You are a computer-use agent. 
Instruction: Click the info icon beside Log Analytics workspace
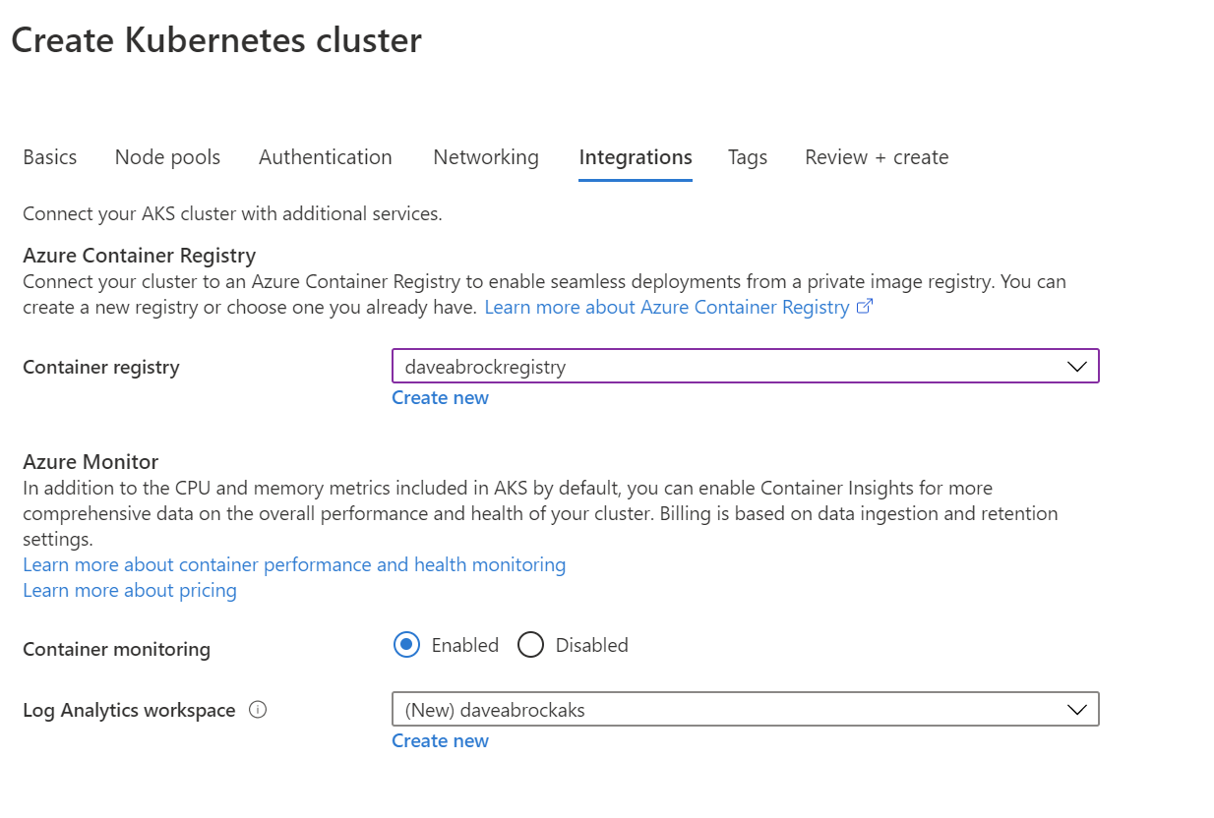coord(257,710)
